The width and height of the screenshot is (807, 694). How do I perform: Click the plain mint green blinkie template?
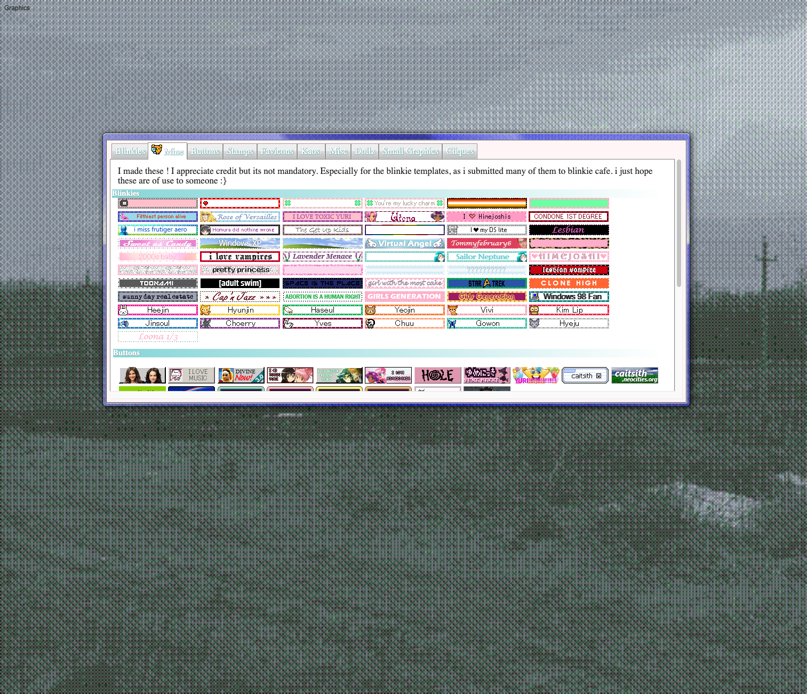click(569, 203)
